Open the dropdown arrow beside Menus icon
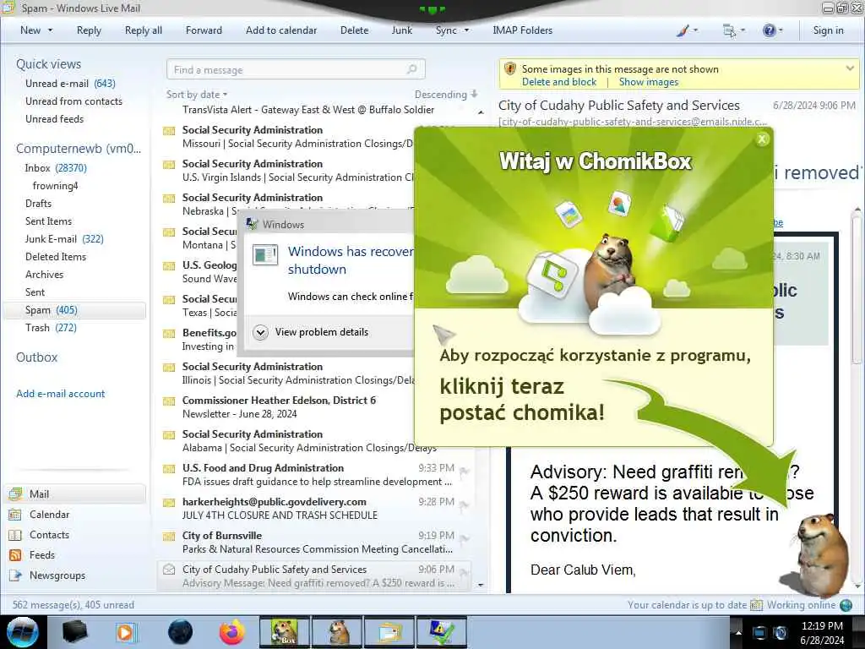Viewport: 865px width, 649px height. click(743, 30)
